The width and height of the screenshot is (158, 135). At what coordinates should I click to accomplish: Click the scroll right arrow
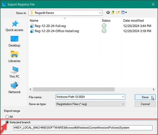pyautogui.click(x=154, y=89)
